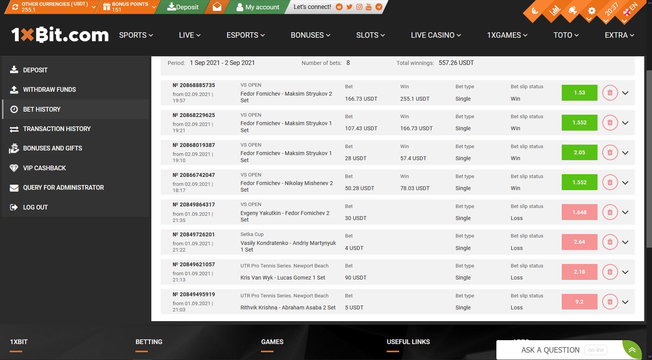The width and height of the screenshot is (652, 360).
Task: Open Query for Administrator
Action: 76,187
